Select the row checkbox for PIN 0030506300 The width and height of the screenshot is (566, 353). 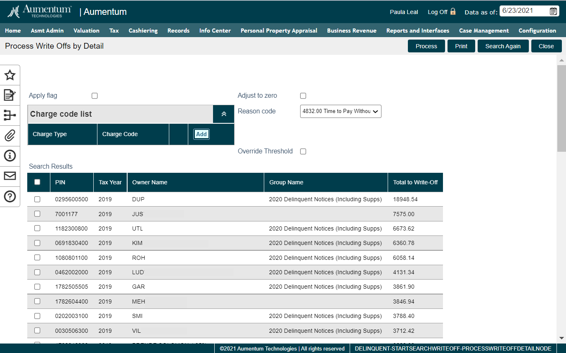coord(37,330)
